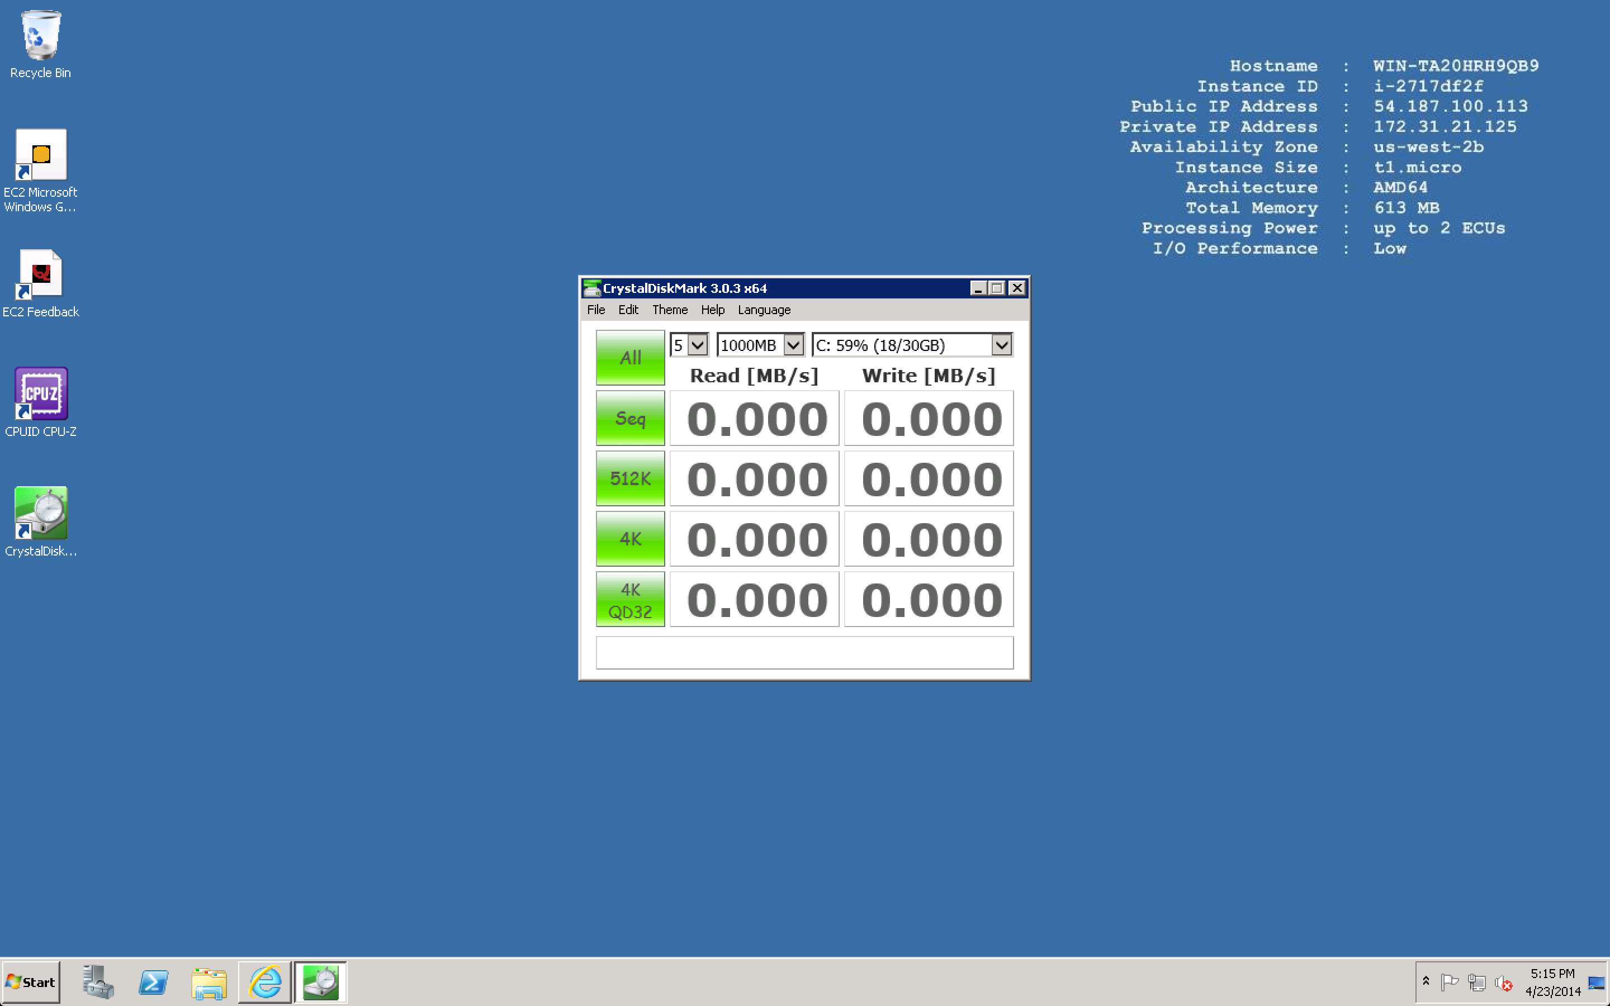Image resolution: width=1610 pixels, height=1006 pixels.
Task: Open the EC2 Feedback shortcut
Action: click(x=41, y=276)
